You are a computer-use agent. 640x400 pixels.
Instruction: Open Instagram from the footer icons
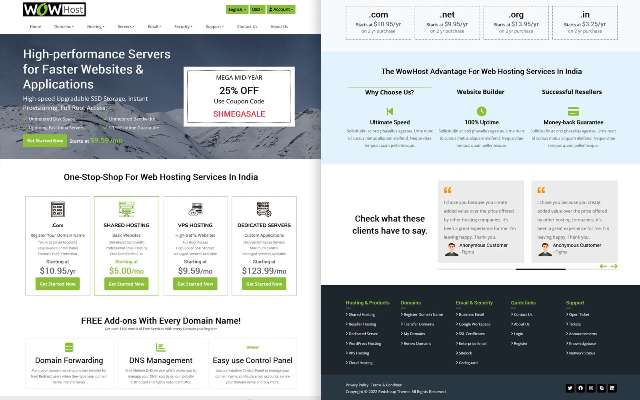(591, 388)
